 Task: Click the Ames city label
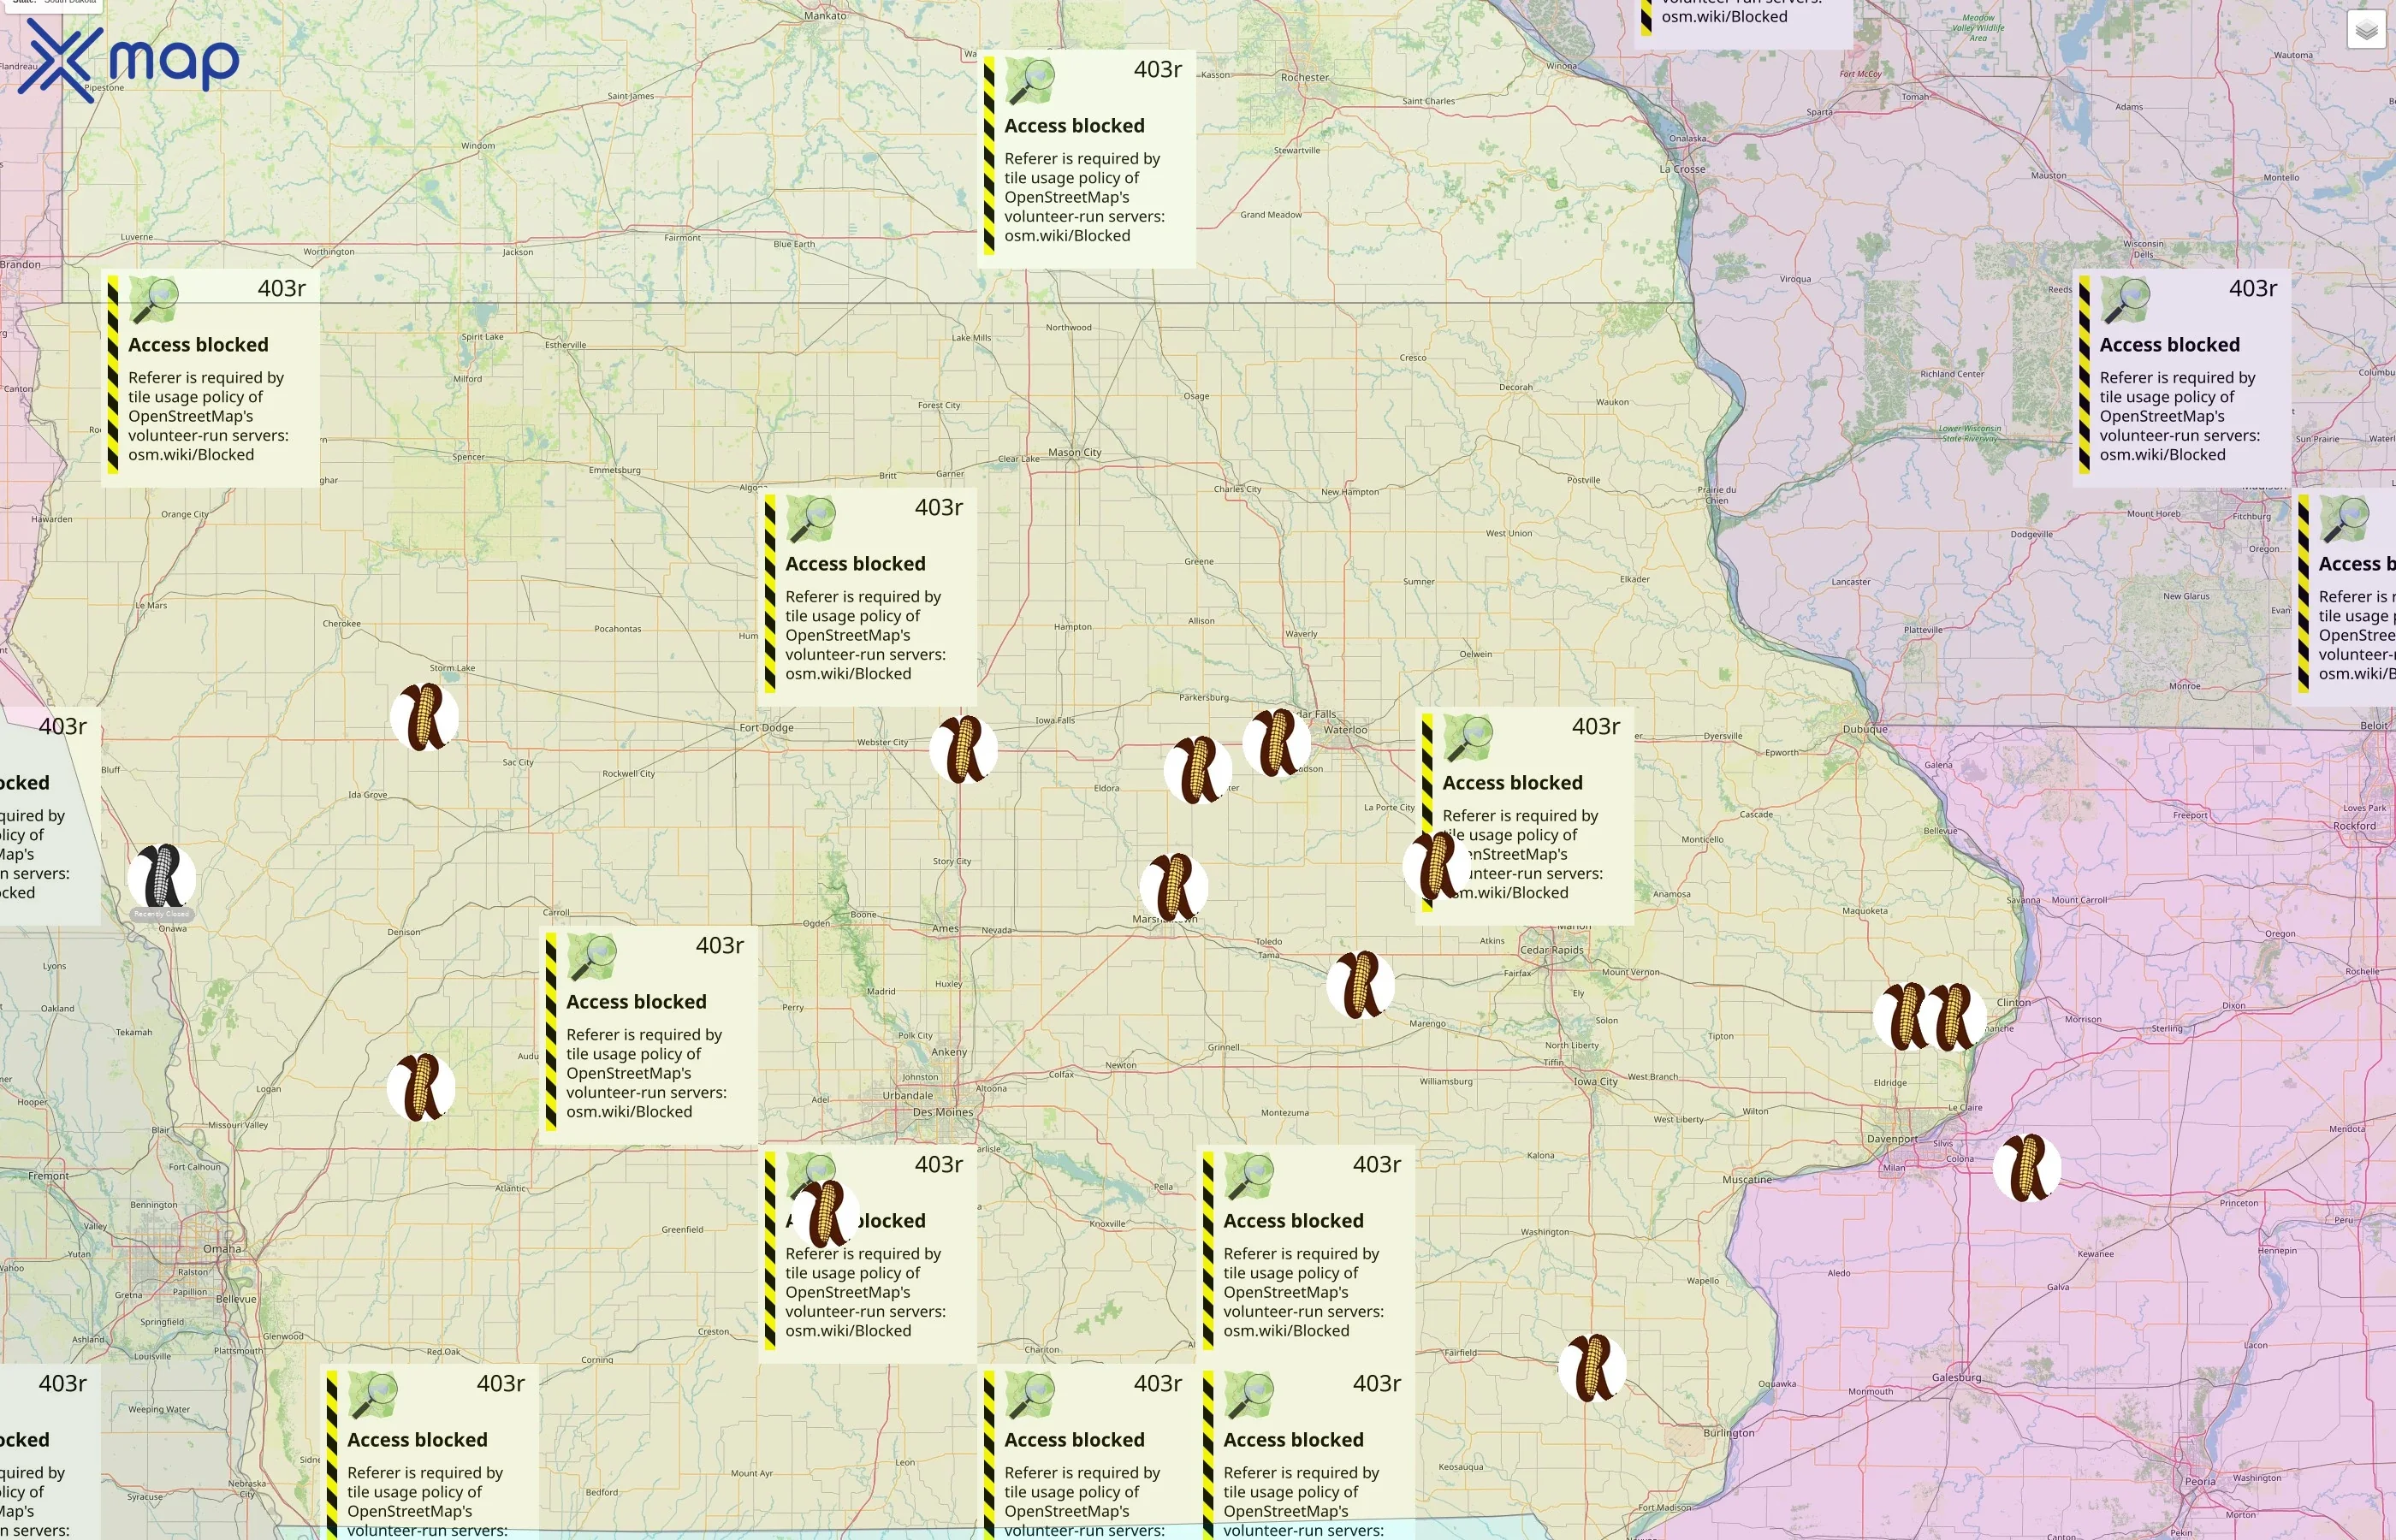point(945,929)
